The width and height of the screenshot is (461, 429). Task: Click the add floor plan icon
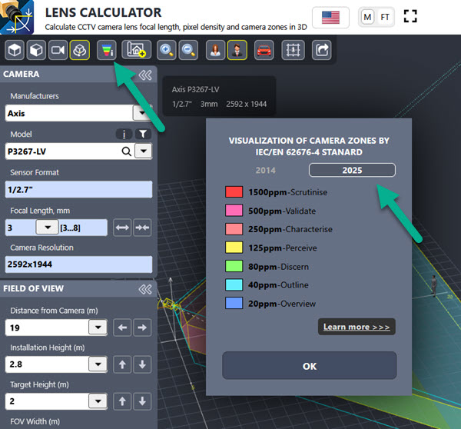click(x=137, y=49)
